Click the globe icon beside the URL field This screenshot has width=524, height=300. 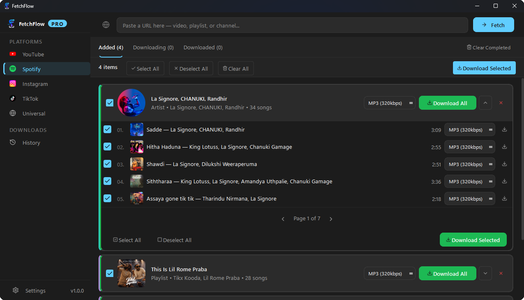[x=106, y=25]
